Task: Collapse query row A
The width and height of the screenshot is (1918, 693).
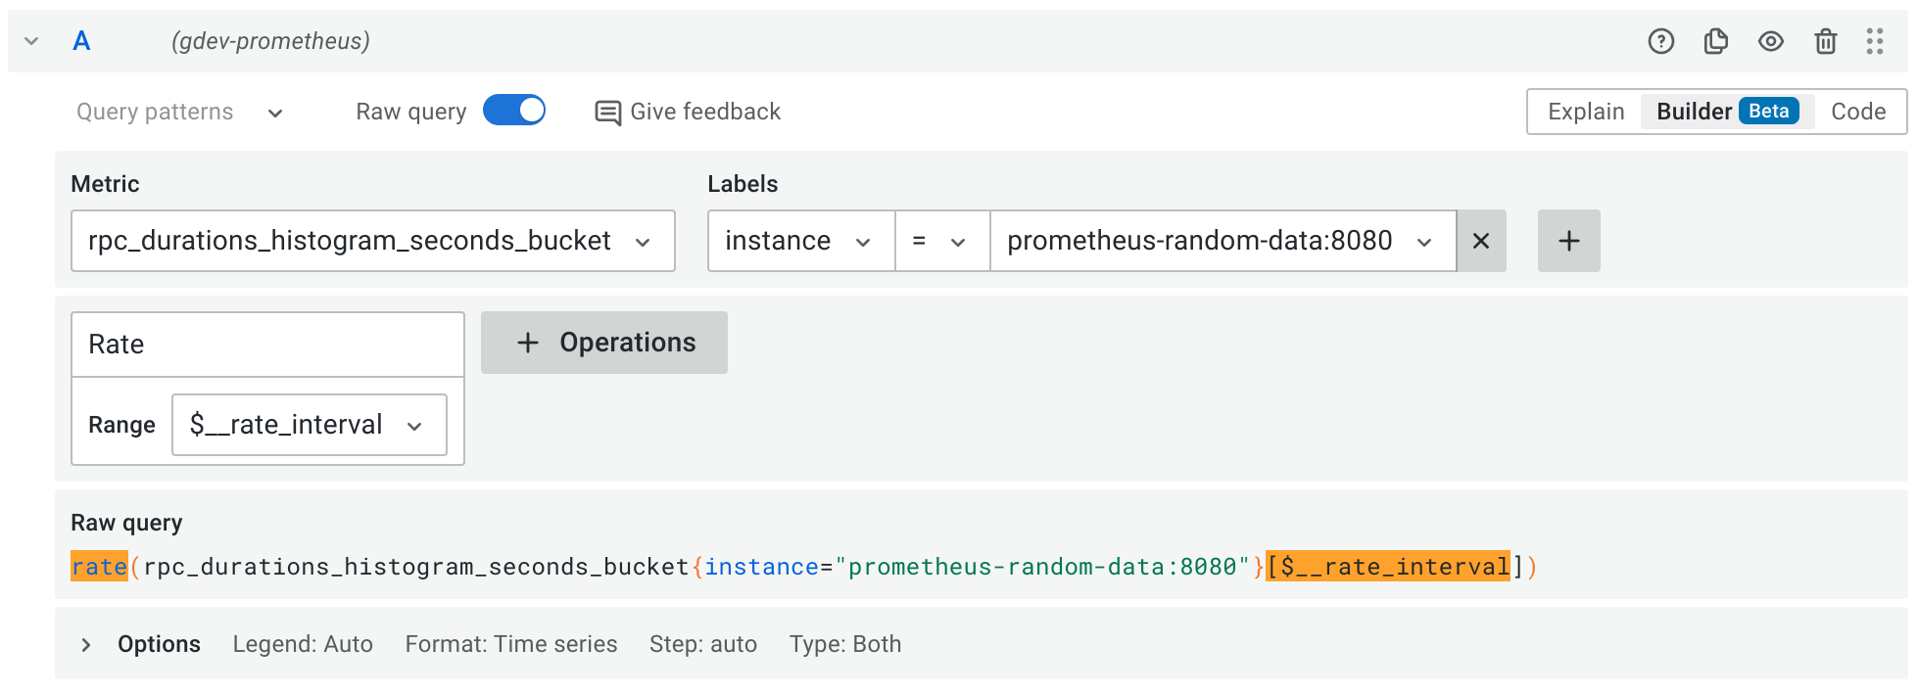Action: tap(31, 41)
